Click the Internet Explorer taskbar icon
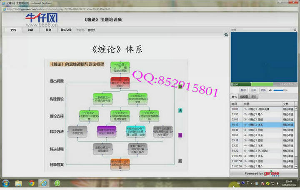 coord(44,183)
